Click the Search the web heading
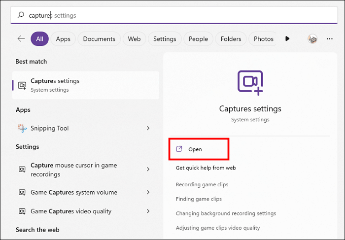 (x=37, y=230)
